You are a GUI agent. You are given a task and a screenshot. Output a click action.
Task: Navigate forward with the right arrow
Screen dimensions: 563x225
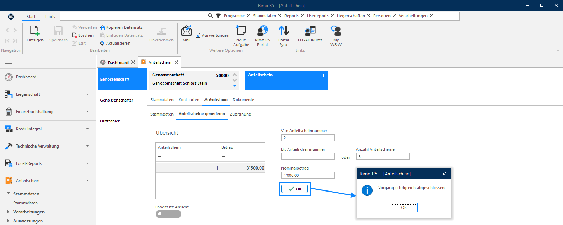(x=15, y=31)
